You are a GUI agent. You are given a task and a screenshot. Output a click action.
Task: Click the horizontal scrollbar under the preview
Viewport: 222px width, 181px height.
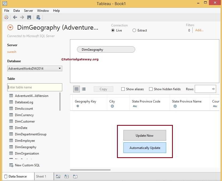(x=90, y=170)
